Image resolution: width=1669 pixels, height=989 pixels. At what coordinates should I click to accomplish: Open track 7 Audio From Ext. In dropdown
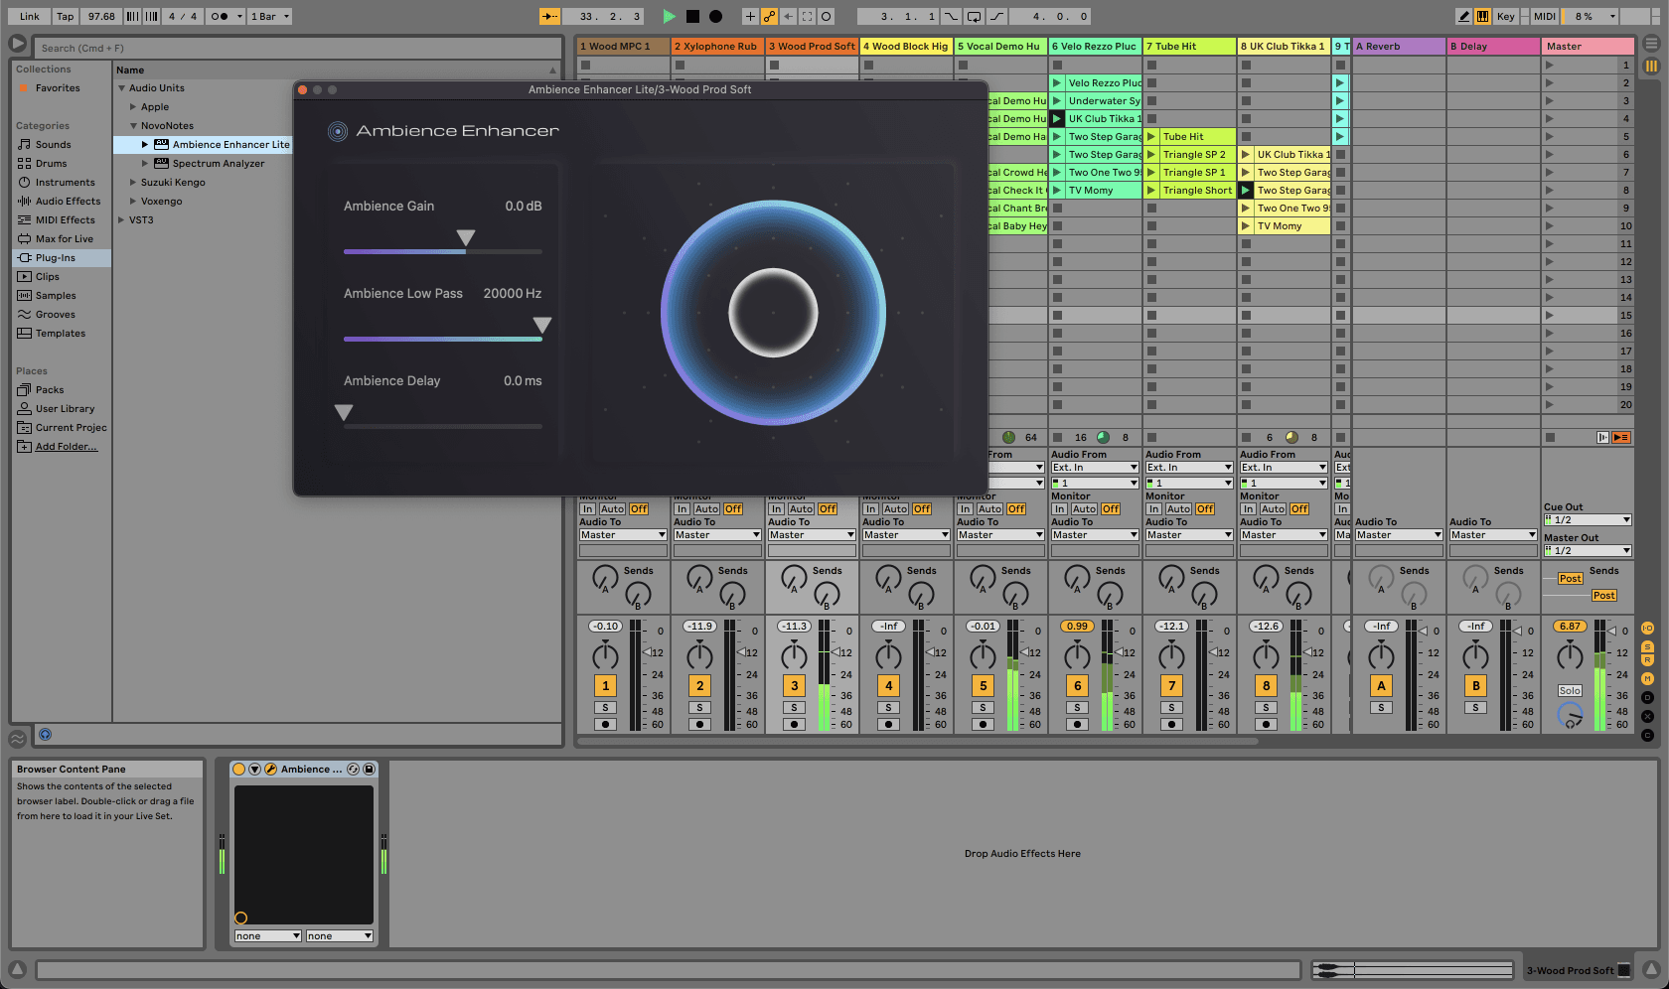pos(1189,467)
